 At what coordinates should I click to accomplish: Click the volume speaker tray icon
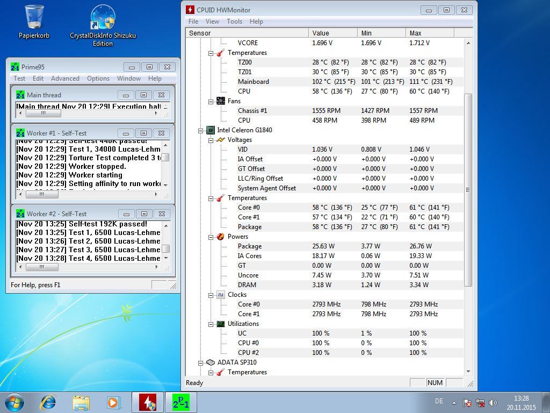point(493,402)
